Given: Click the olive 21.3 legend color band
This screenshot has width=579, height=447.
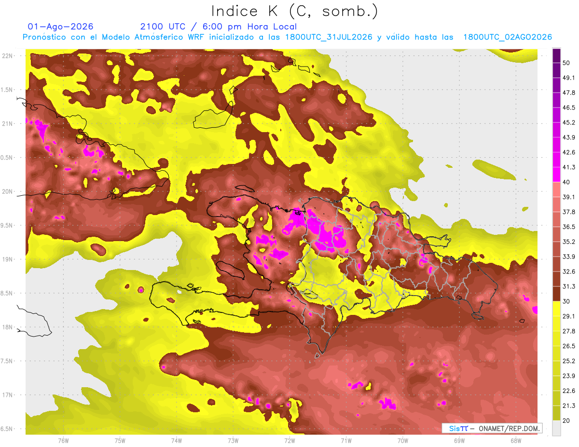Looking at the screenshot, I should point(556,412).
